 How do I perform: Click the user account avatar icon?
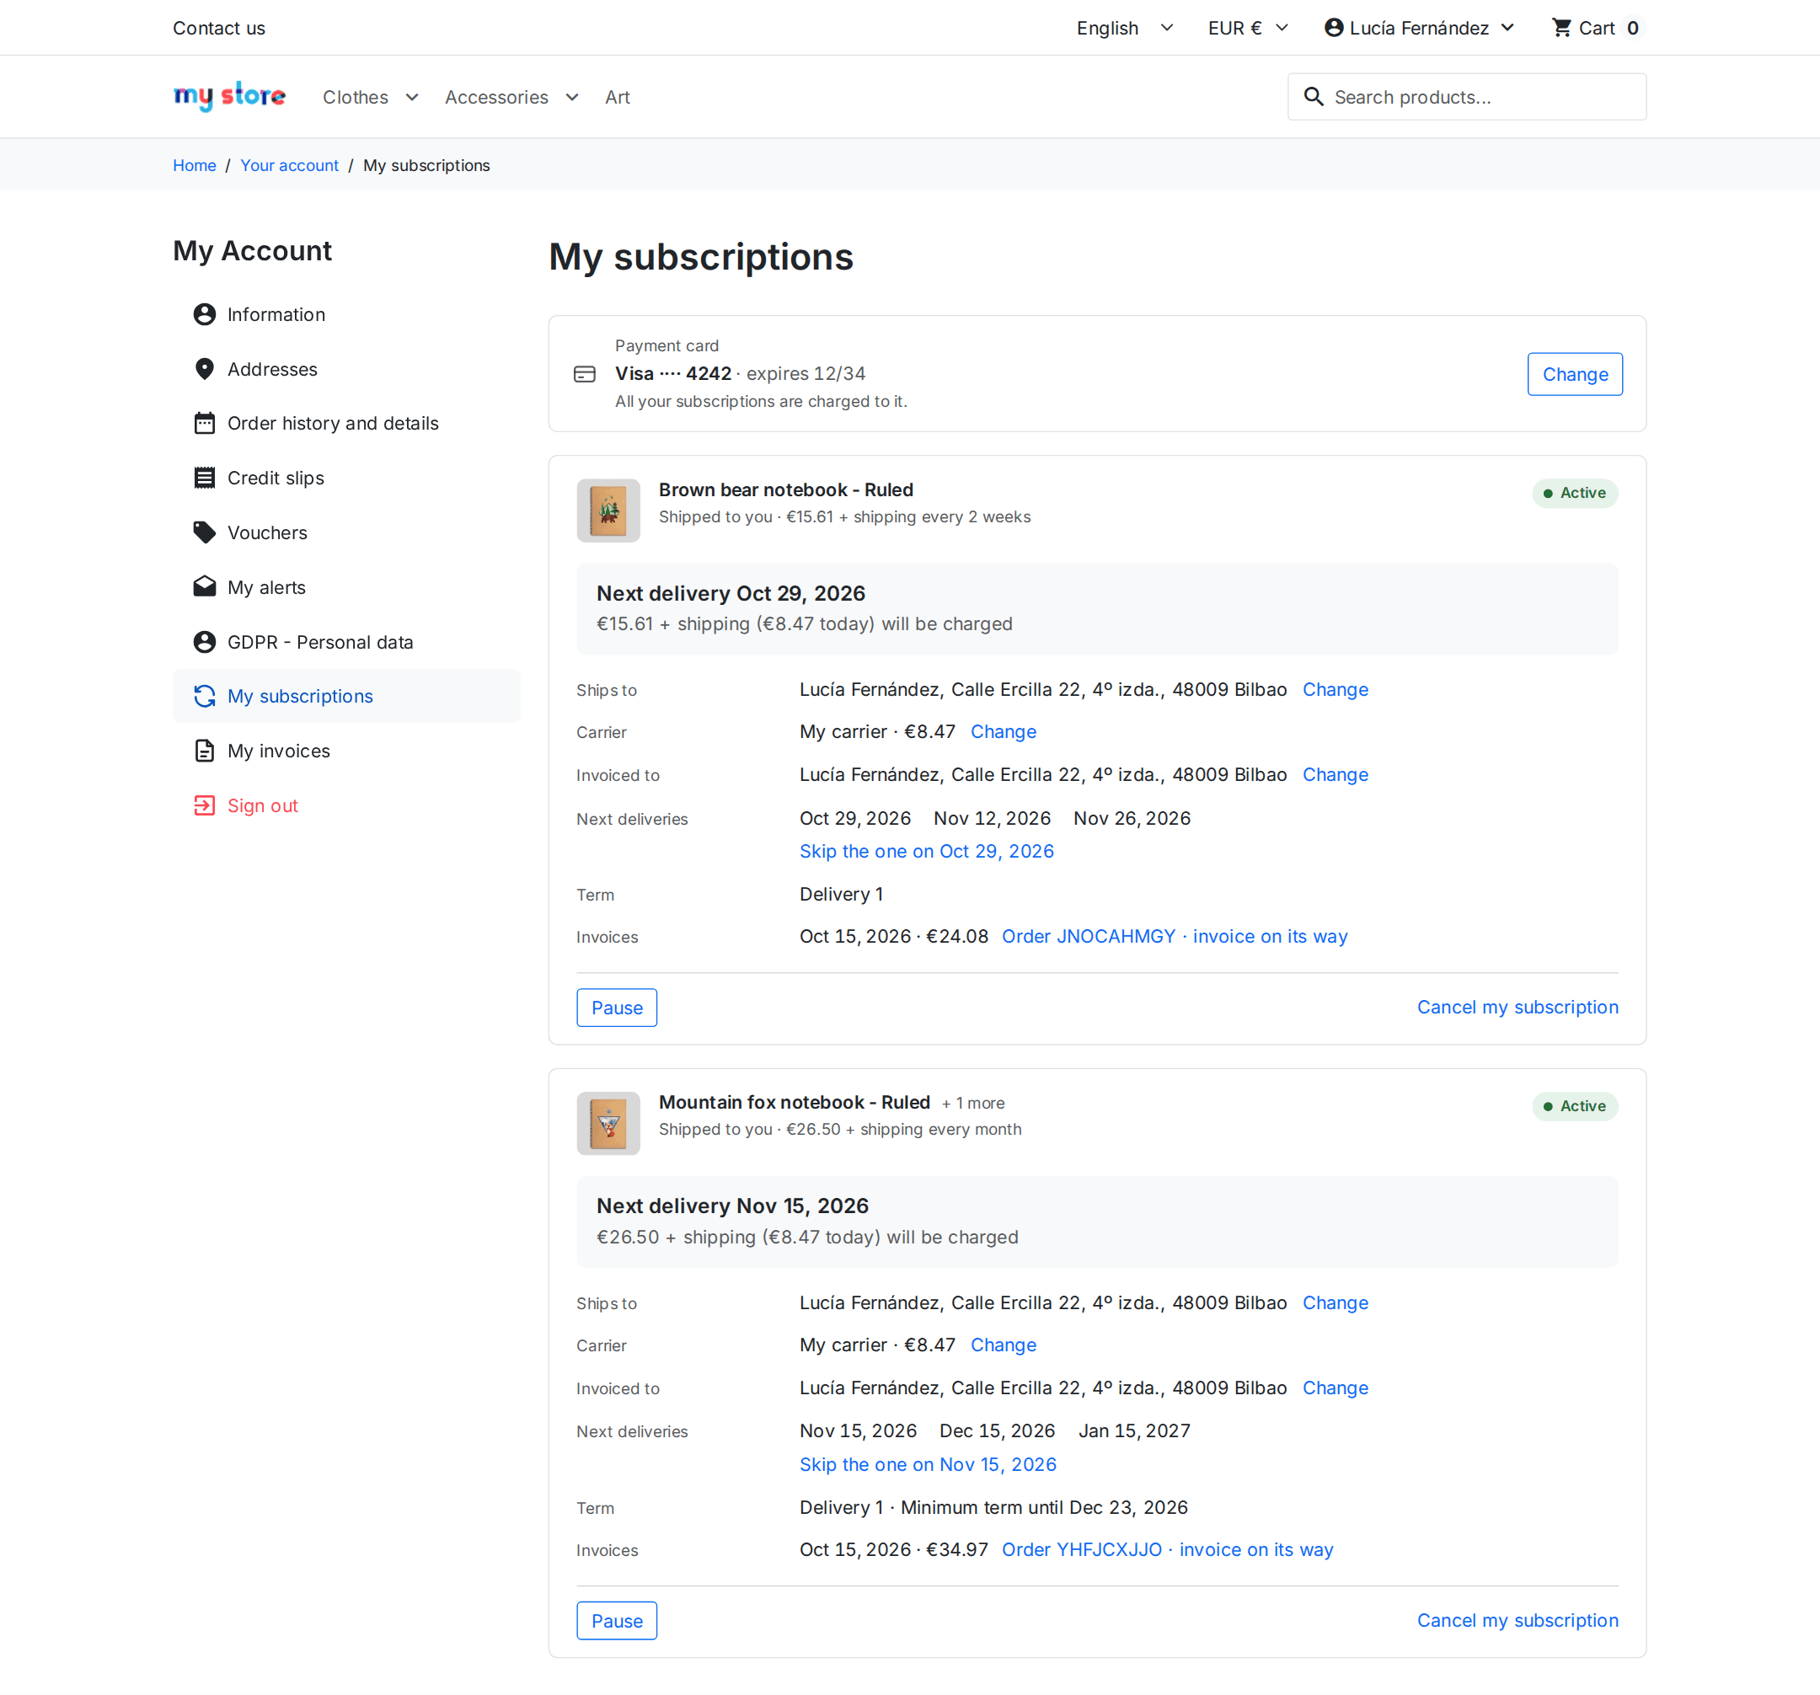pyautogui.click(x=1334, y=28)
